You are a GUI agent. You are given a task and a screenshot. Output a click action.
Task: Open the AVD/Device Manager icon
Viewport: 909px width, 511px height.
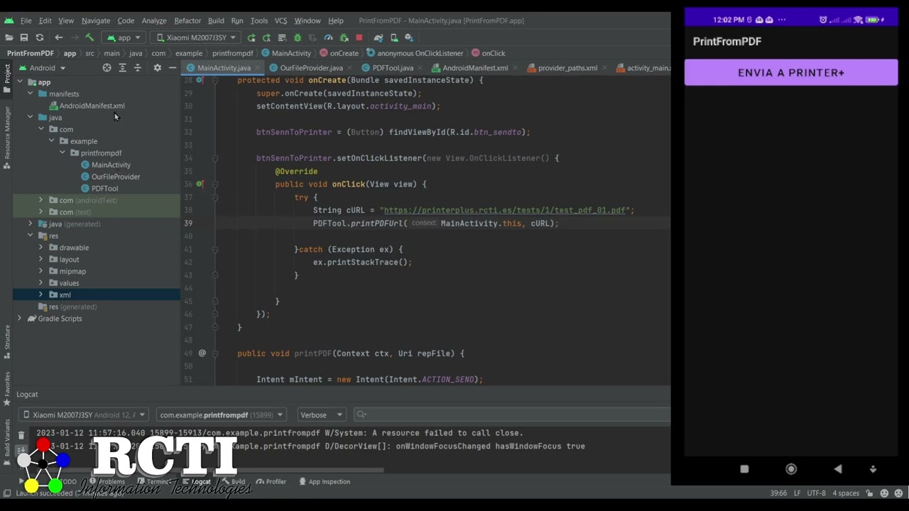393,38
